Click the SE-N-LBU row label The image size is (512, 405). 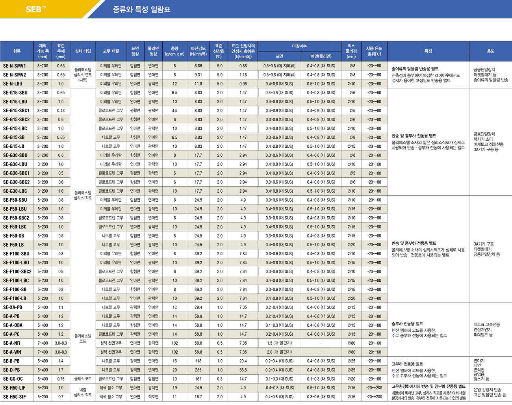coord(13,84)
